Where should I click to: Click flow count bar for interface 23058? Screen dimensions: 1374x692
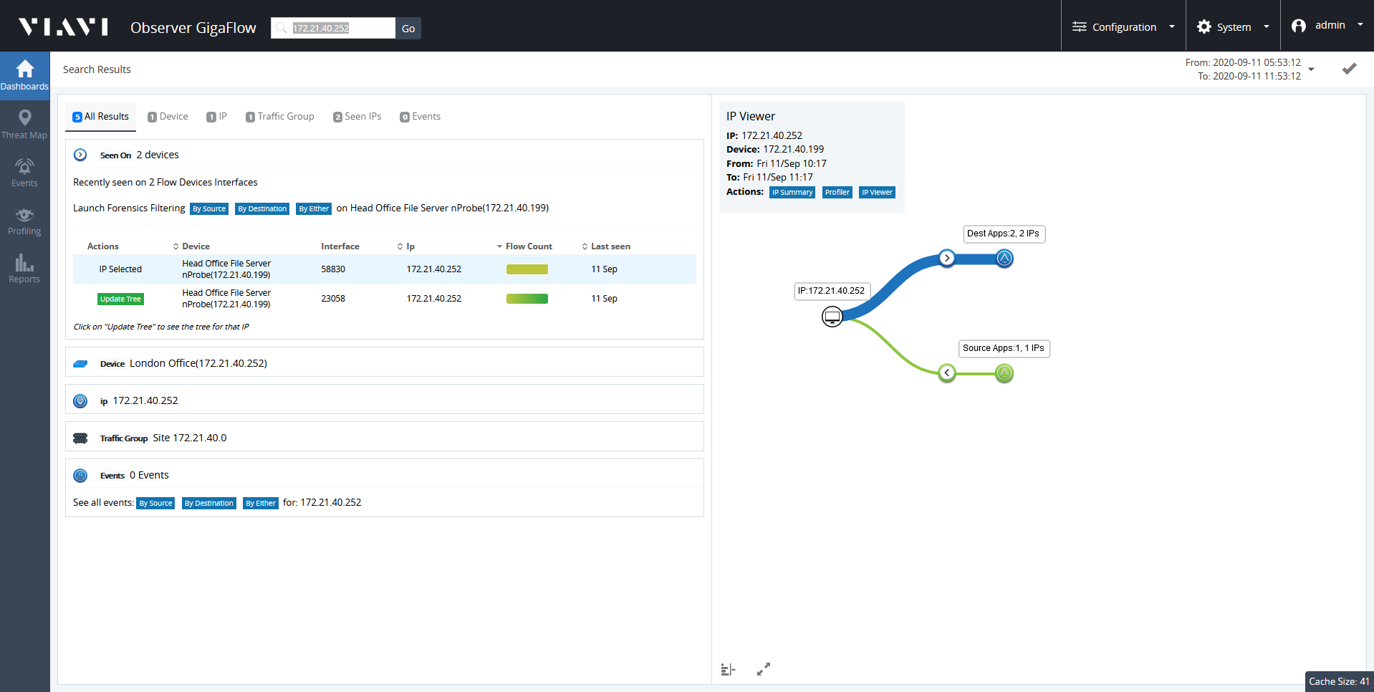point(527,299)
